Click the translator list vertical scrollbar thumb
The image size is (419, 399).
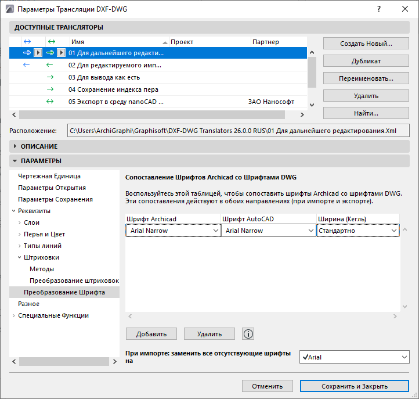coord(312,72)
